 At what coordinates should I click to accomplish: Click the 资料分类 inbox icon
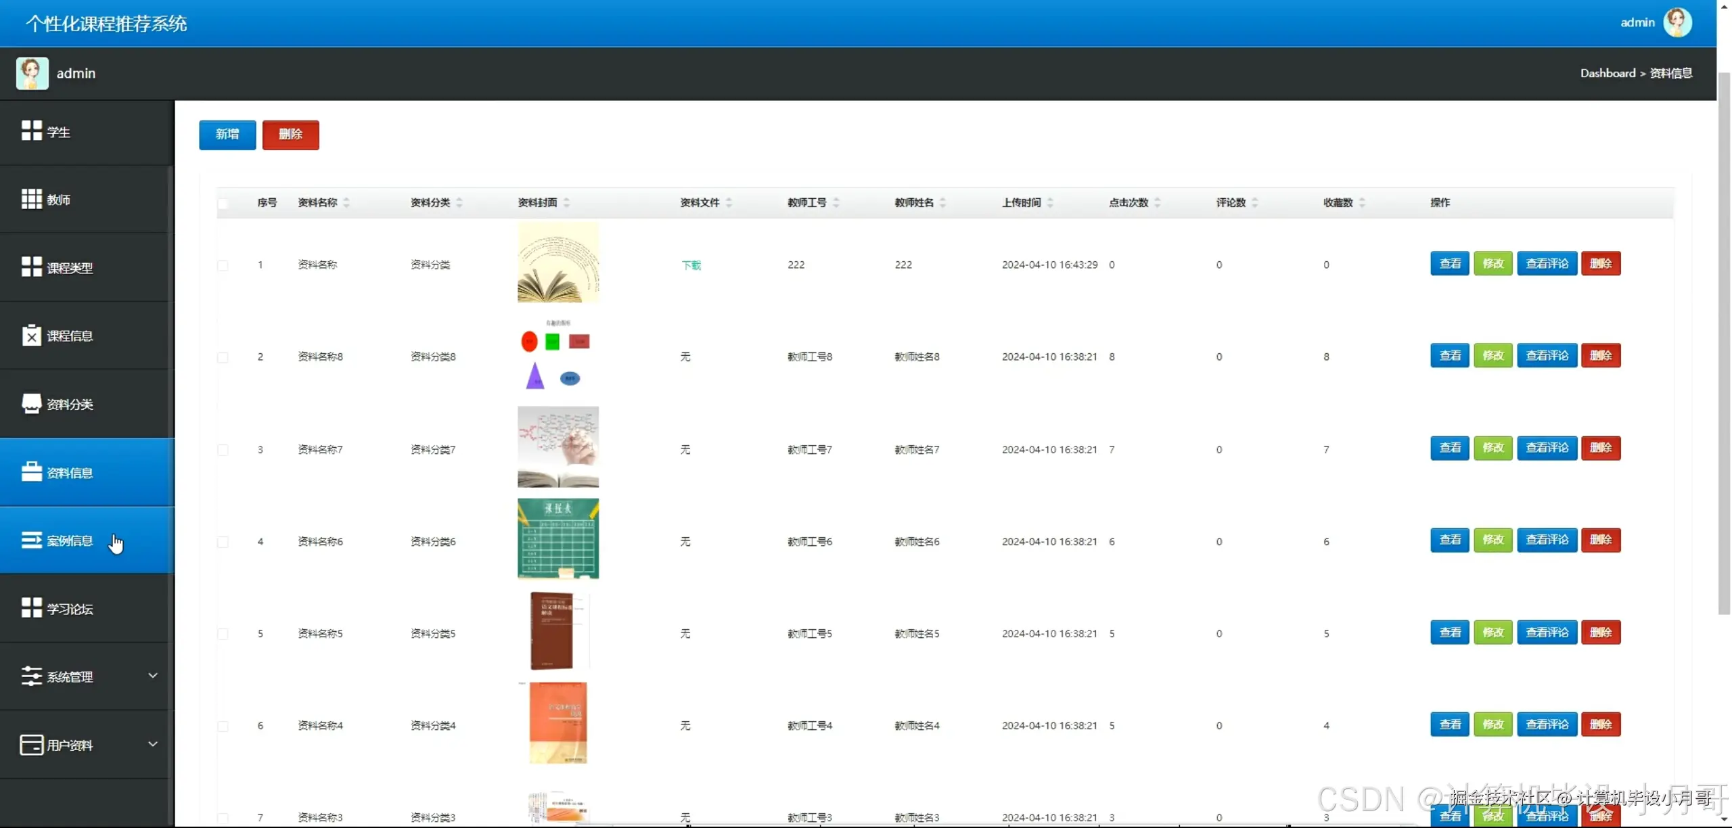pos(31,403)
